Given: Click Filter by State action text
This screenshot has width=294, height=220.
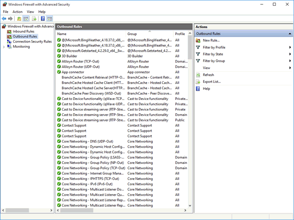Looking at the screenshot, I should pos(213,54).
